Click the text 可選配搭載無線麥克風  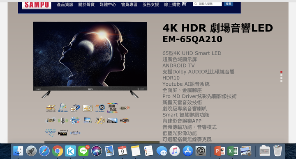(x=187, y=139)
